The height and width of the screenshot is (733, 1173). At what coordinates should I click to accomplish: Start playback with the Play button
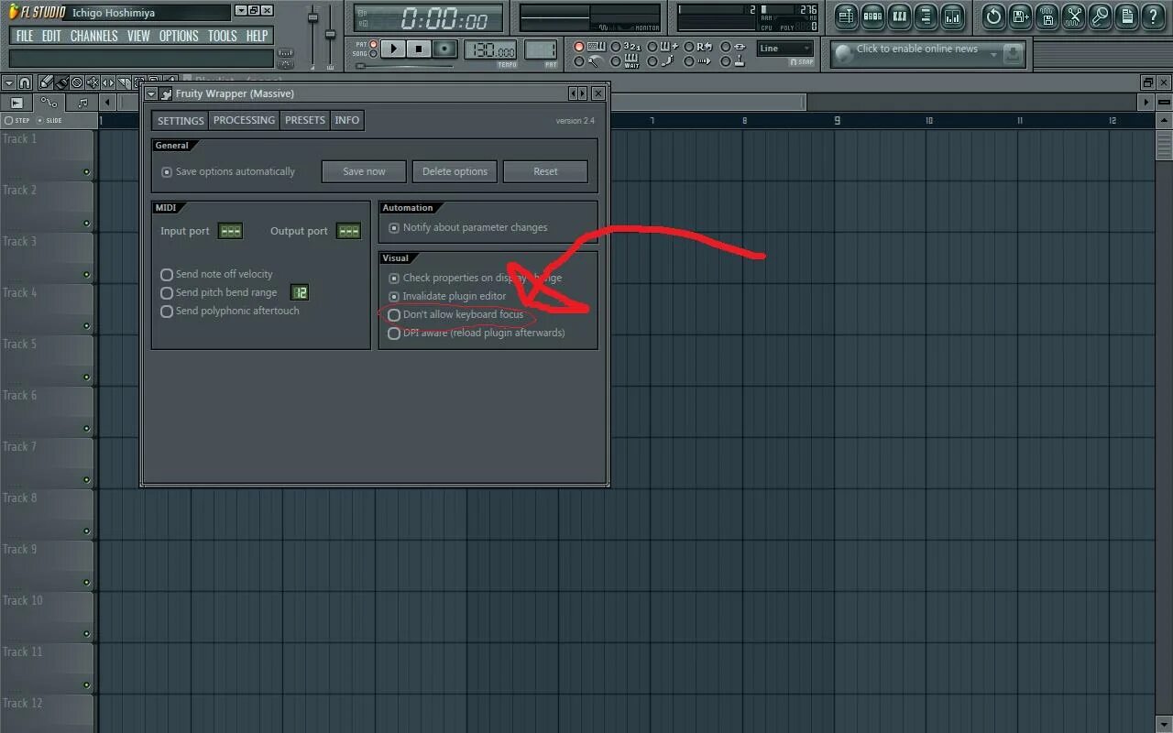(x=393, y=48)
